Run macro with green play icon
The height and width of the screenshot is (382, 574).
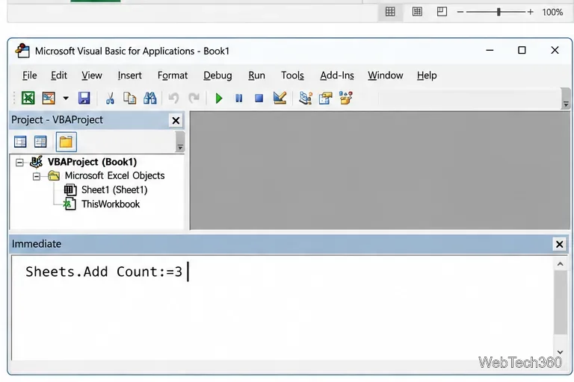[219, 98]
